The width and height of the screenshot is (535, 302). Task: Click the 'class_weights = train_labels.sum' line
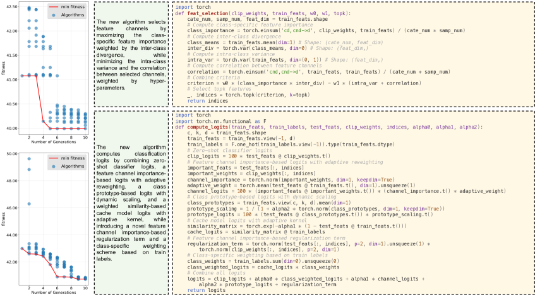[263, 261]
